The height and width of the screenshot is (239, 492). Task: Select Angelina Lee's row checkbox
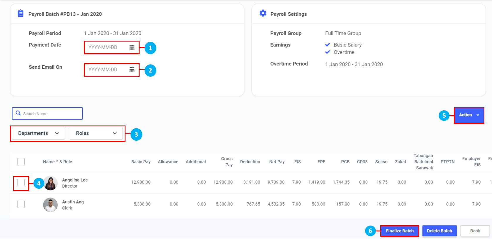pos(21,183)
